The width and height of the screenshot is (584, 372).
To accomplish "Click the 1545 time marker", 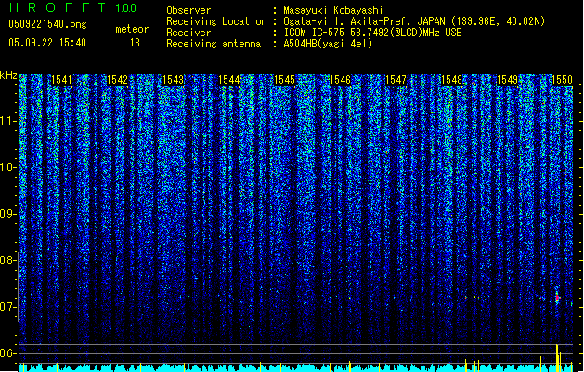I will 284,80.
